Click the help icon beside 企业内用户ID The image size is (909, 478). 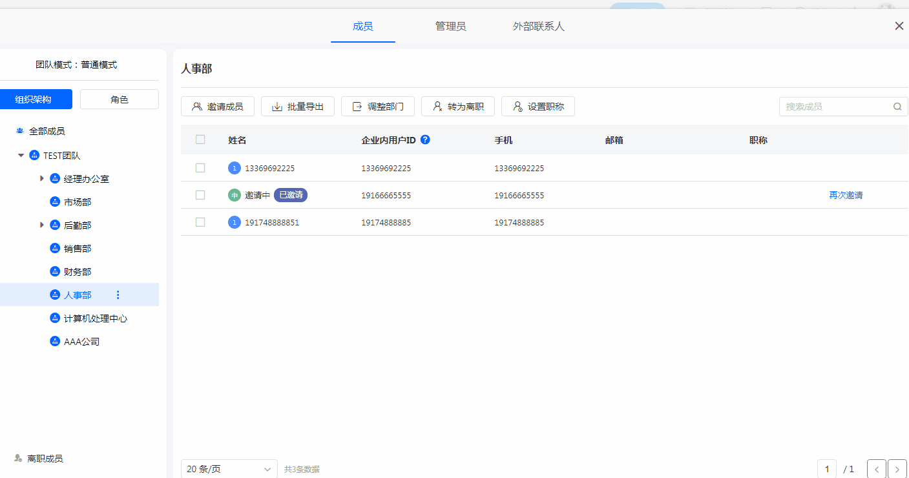coord(425,140)
